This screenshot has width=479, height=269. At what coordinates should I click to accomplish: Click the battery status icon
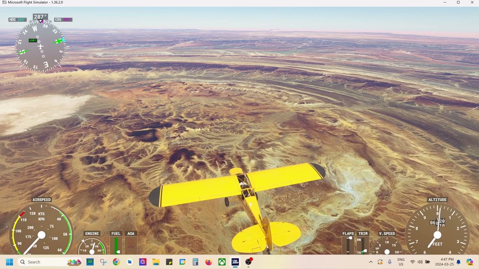(427, 262)
